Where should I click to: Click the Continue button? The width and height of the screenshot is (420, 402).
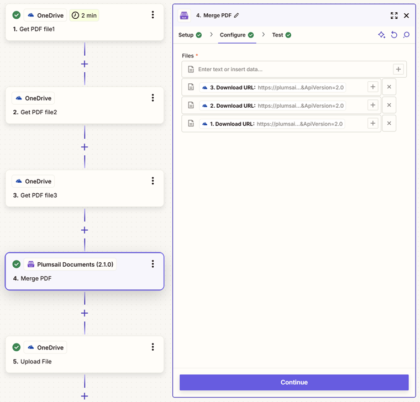coord(294,382)
